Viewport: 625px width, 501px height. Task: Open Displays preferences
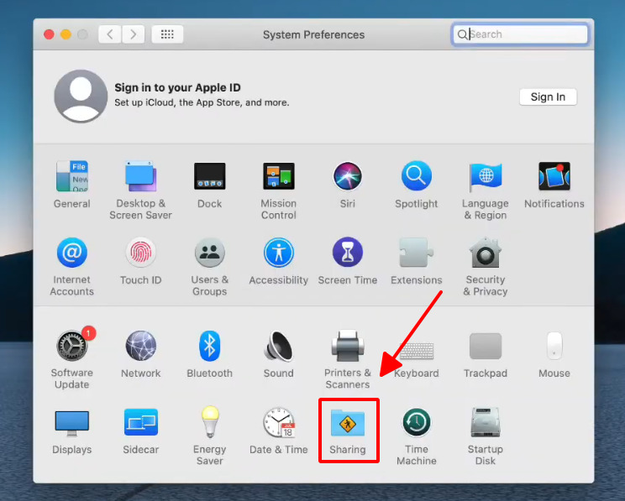72,423
